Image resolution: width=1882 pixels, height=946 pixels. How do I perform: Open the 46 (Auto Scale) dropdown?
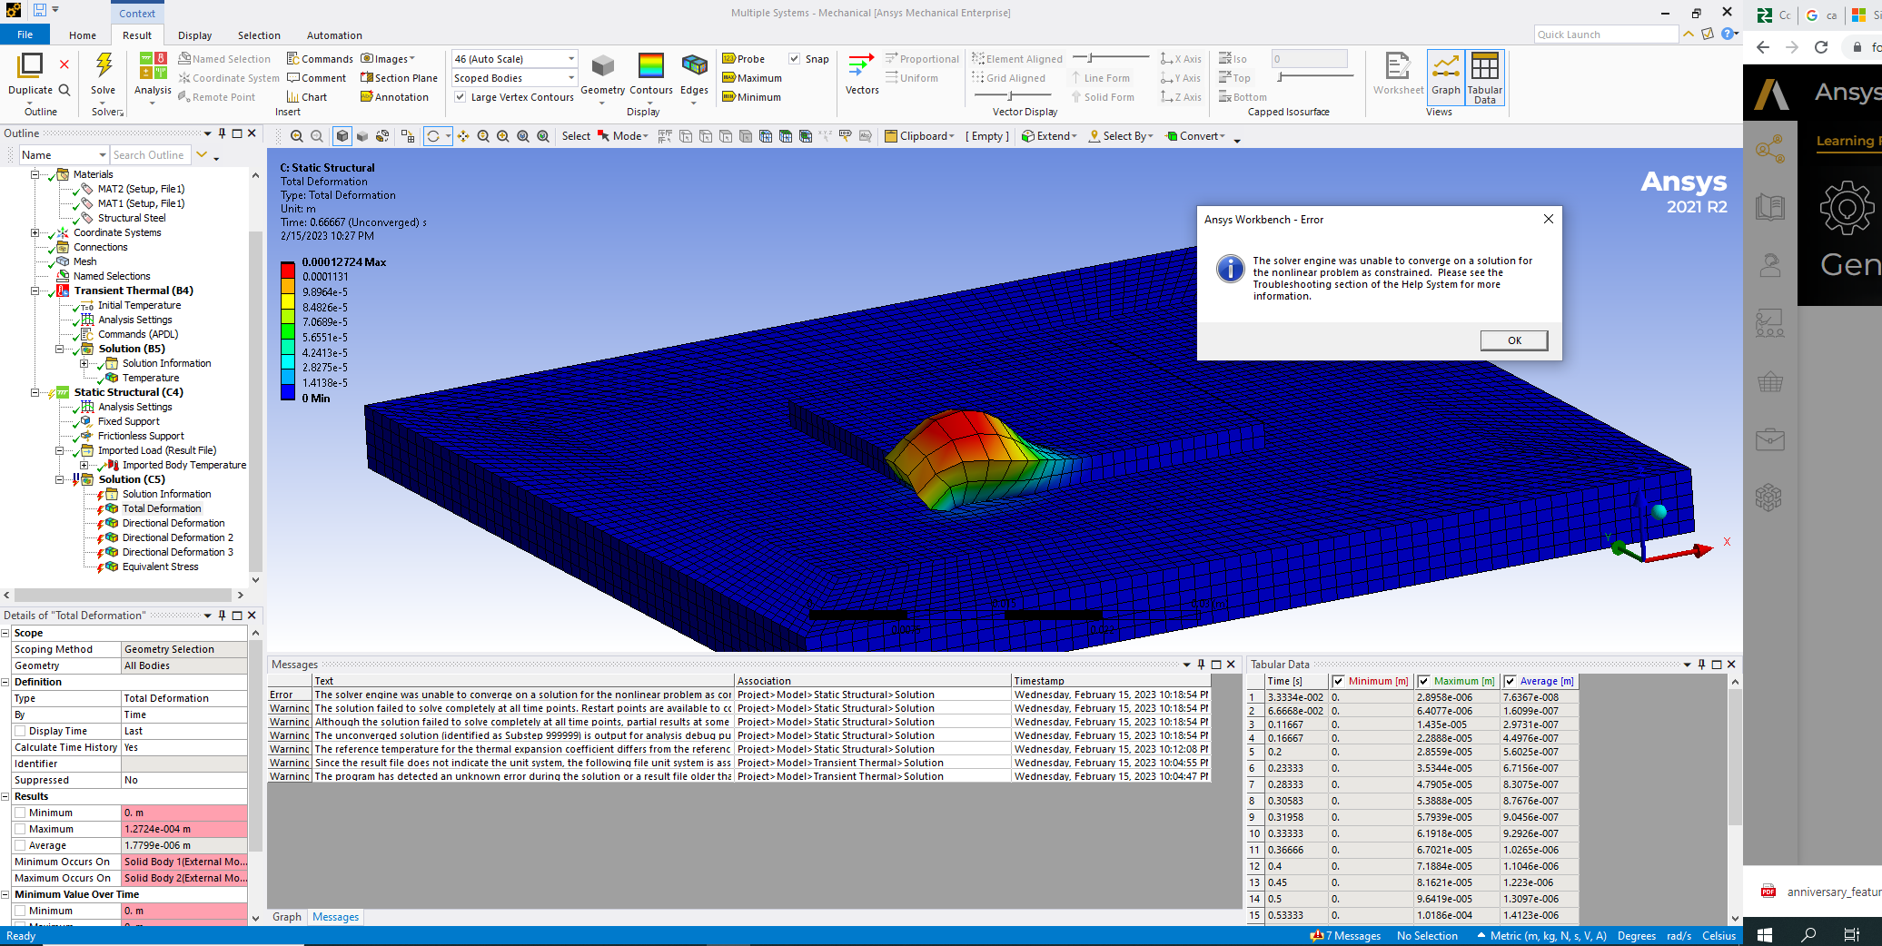coord(514,59)
